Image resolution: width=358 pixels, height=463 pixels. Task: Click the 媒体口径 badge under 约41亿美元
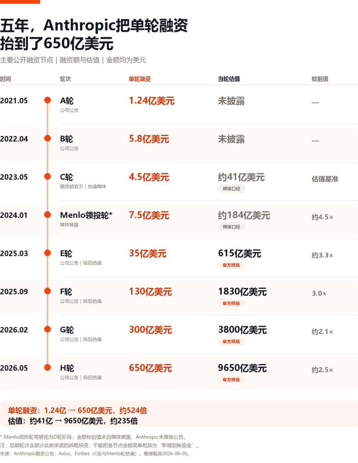(x=231, y=189)
